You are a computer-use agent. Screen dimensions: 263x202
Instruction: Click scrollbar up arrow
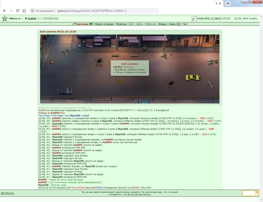(261, 17)
